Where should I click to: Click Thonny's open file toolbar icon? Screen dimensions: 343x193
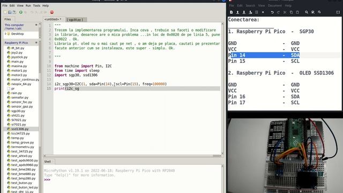(10, 12)
